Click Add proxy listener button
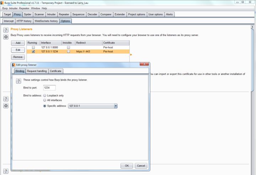 coord(18,43)
